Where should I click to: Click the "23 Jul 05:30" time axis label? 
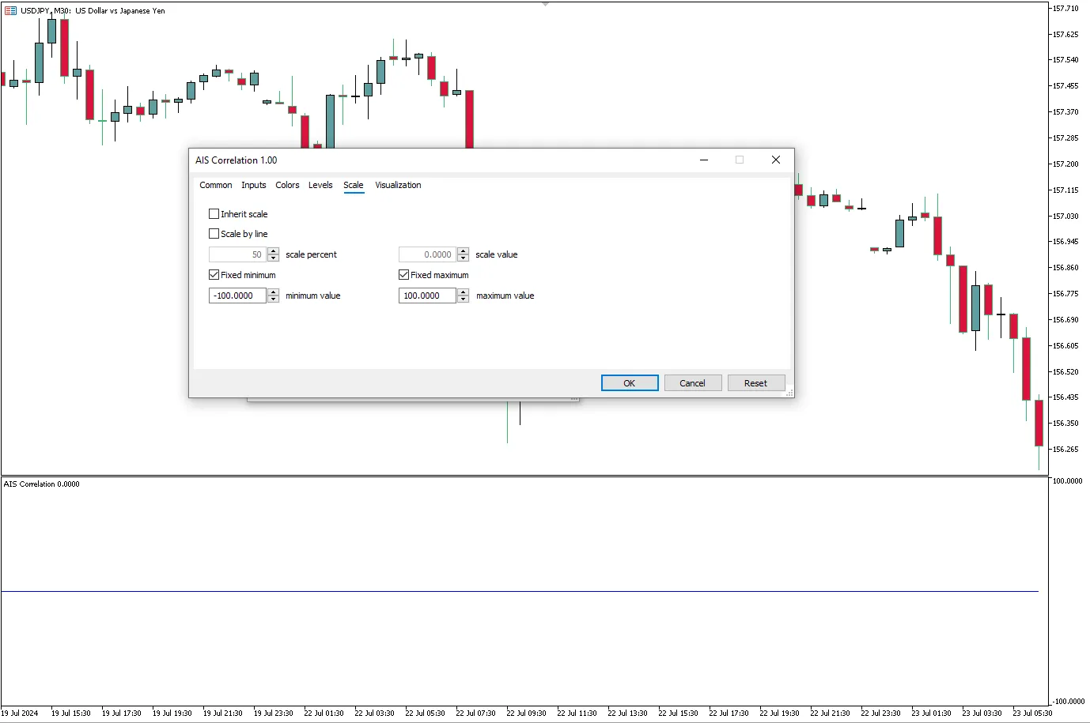coord(1032,713)
